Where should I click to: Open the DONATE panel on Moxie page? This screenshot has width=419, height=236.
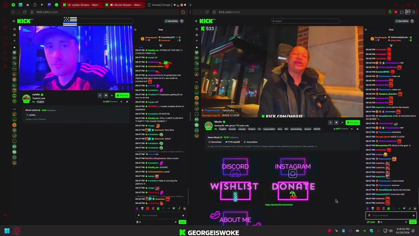click(293, 190)
